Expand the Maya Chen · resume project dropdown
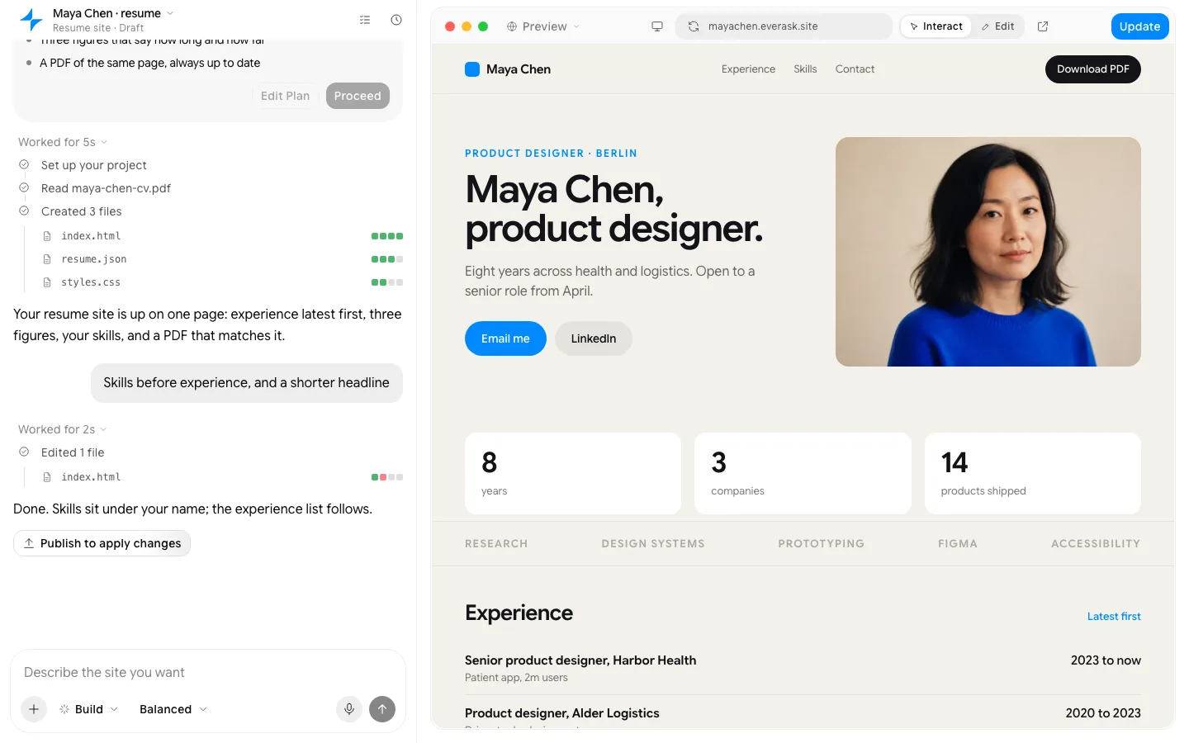The image size is (1189, 743). 113,13
